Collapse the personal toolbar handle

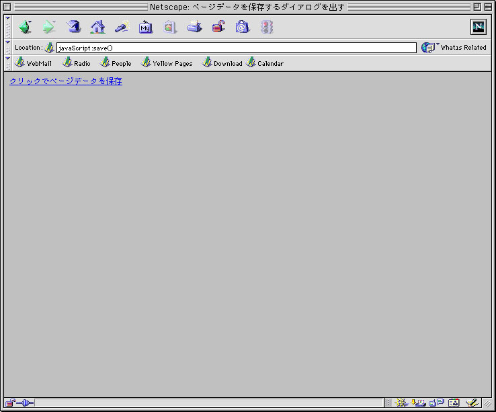[x=8, y=63]
